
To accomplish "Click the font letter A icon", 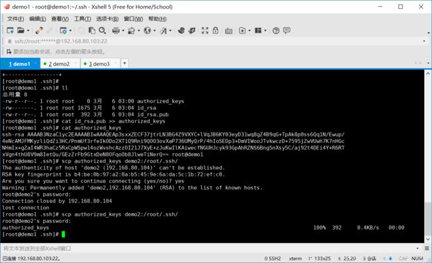I will click(x=163, y=31).
